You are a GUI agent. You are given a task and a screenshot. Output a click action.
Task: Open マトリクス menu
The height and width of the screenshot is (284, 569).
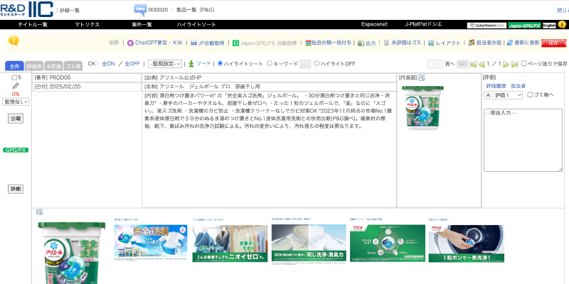pyautogui.click(x=87, y=25)
